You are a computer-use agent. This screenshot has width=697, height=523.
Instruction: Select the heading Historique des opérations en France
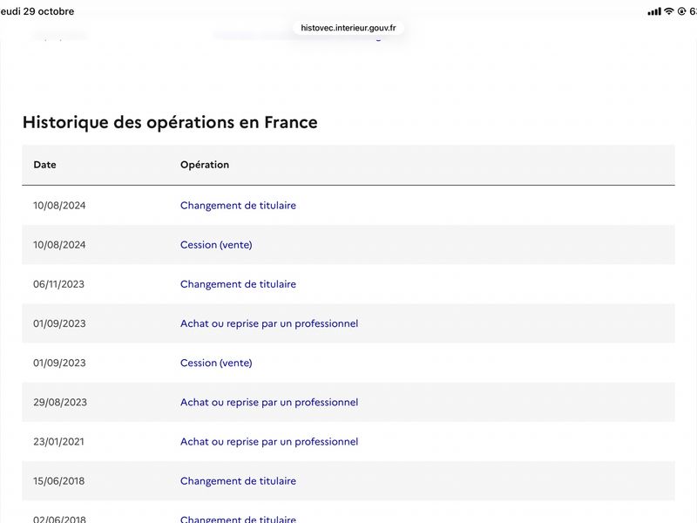pyautogui.click(x=170, y=122)
